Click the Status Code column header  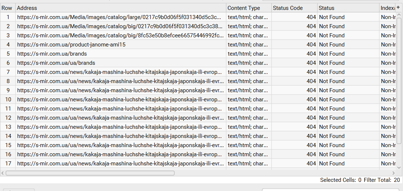coord(294,8)
